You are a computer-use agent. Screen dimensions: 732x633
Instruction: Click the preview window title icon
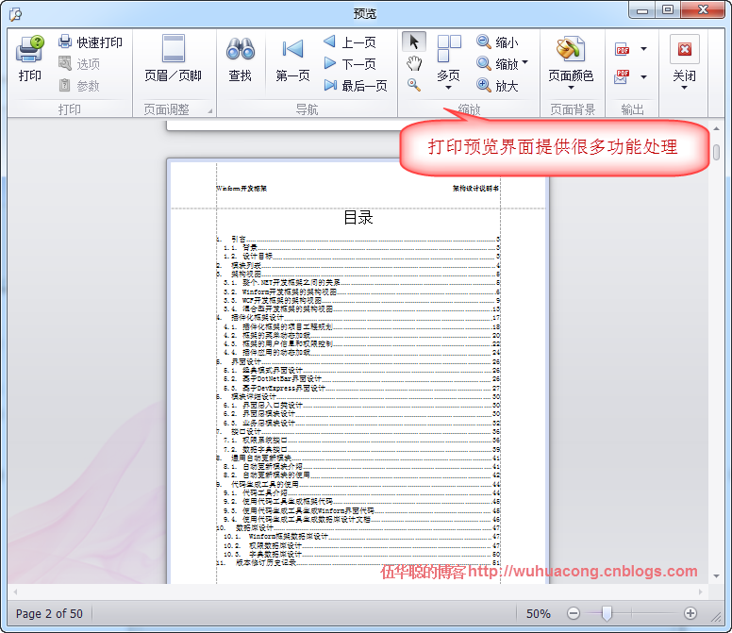[x=15, y=14]
